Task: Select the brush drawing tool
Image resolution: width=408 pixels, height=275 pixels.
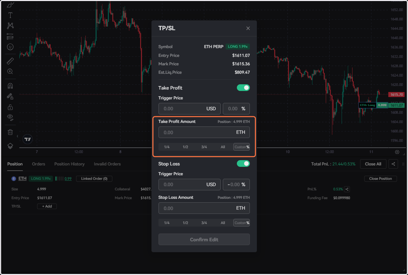Action: click(10, 4)
